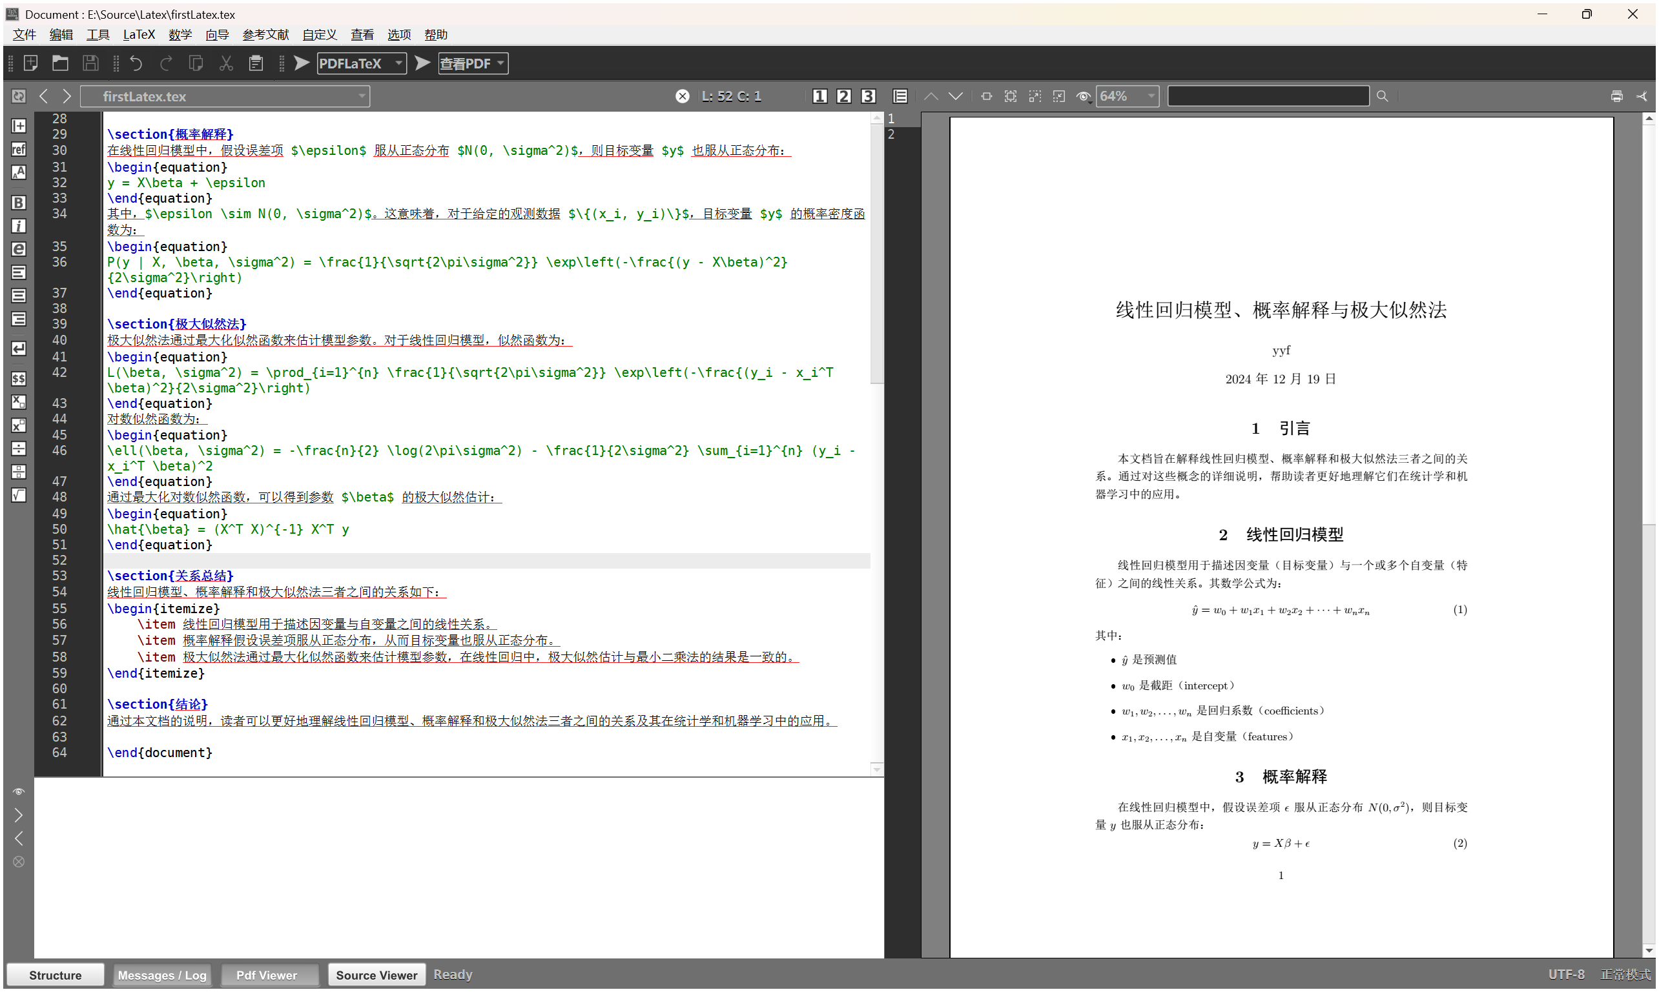Click in the PDF search text field
1659x992 pixels.
point(1267,96)
